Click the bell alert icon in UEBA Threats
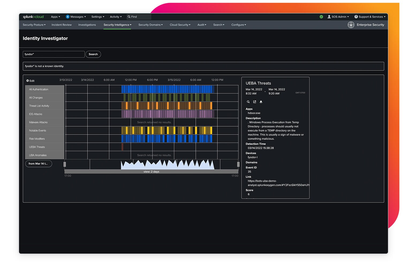This screenshot has height=267, width=407. [x=261, y=102]
